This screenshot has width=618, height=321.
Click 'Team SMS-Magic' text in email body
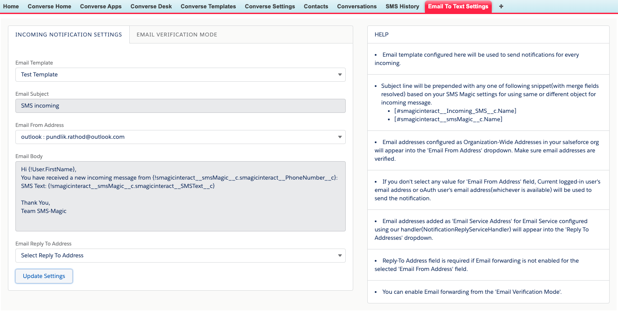tap(44, 211)
